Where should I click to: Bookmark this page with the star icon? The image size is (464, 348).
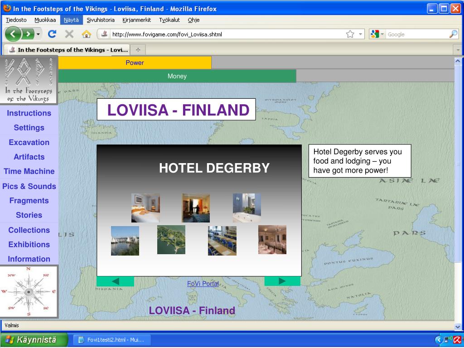pyautogui.click(x=350, y=34)
